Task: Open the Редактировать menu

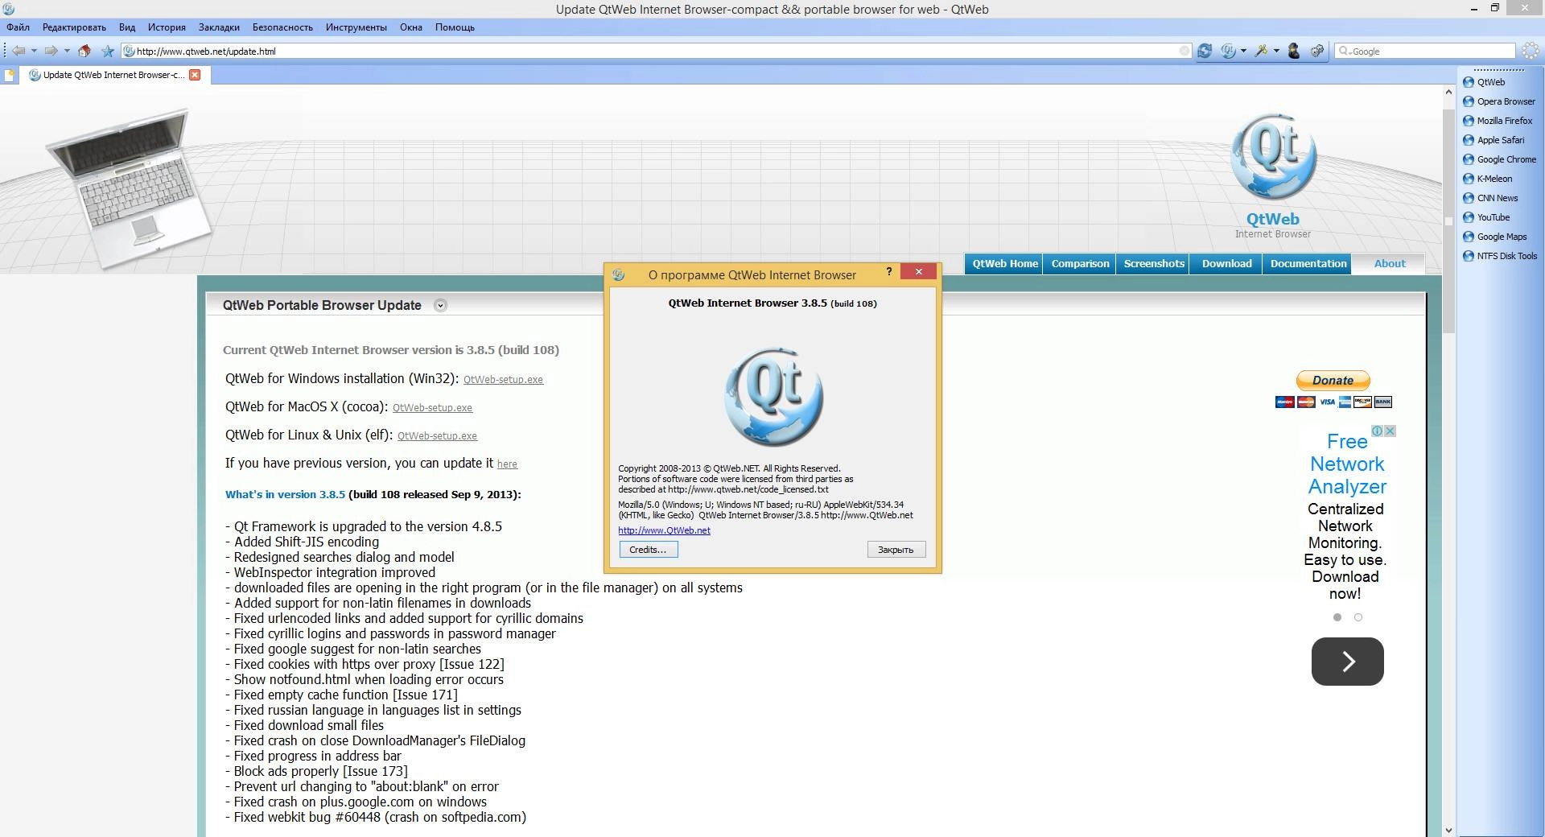Action: pos(74,27)
